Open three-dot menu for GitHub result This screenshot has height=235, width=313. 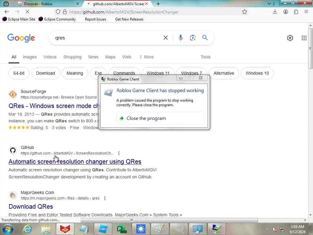point(119,153)
